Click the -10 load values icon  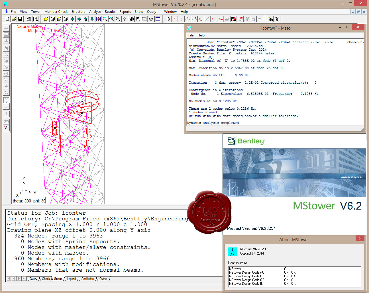240,19
